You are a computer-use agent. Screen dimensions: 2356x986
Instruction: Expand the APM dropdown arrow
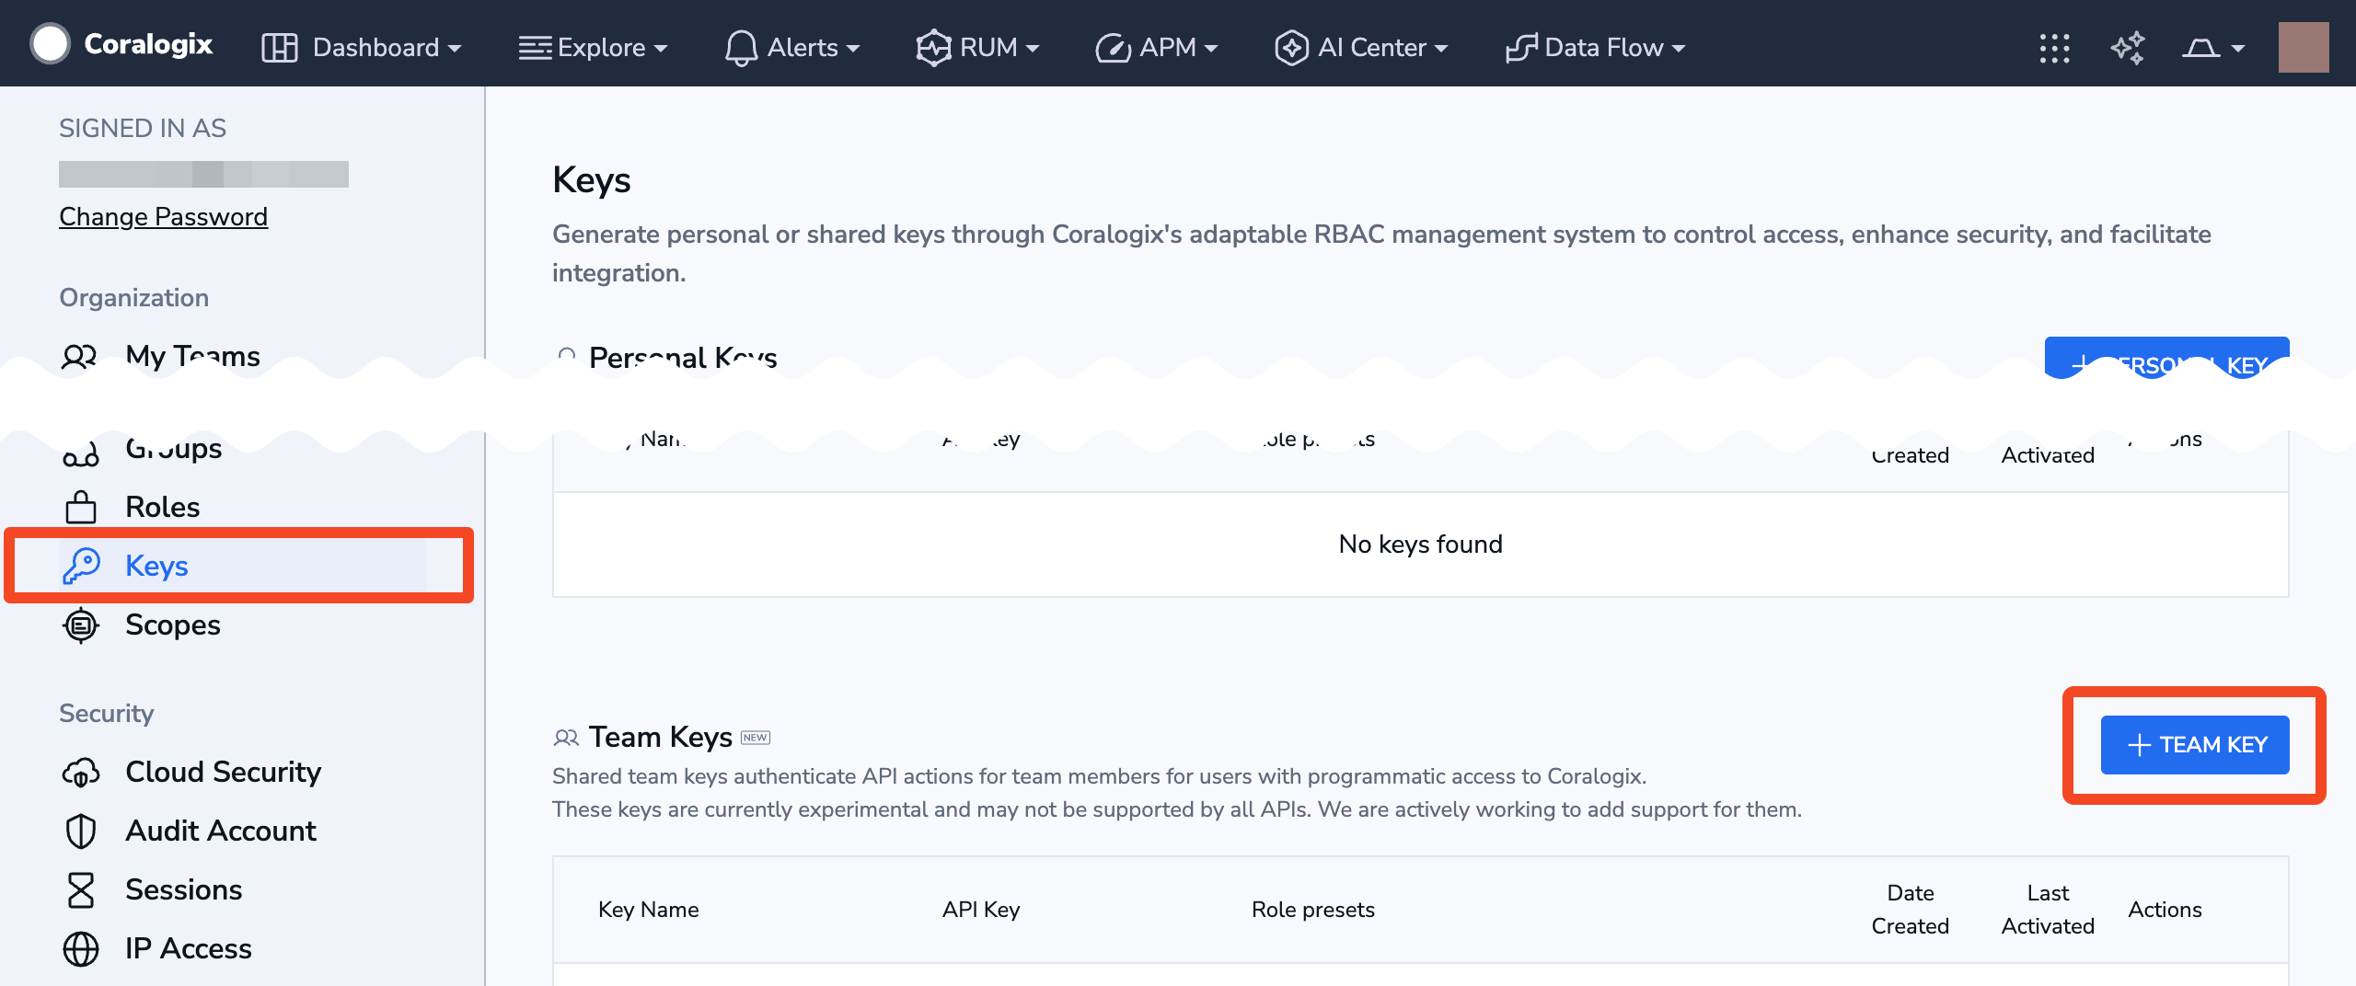click(x=1211, y=49)
